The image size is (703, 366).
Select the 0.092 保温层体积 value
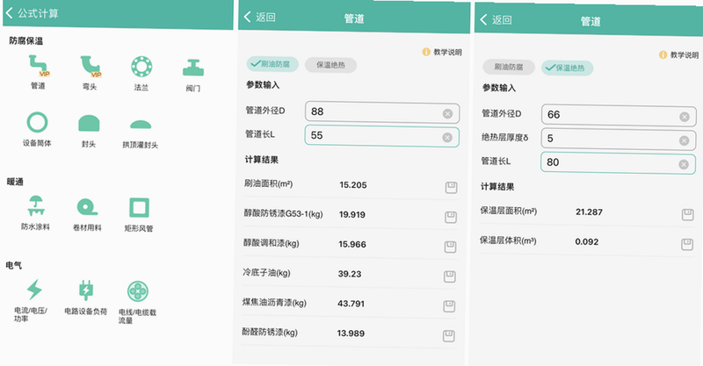pos(587,242)
